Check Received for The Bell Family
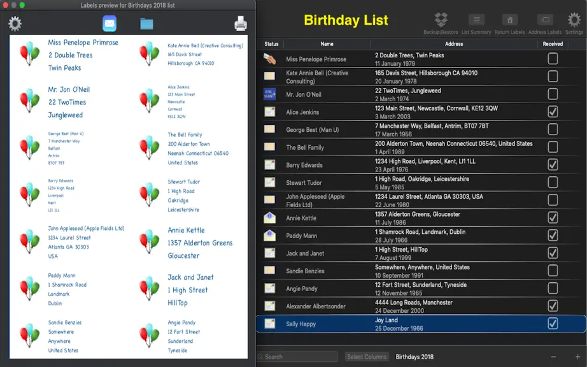 pyautogui.click(x=553, y=147)
